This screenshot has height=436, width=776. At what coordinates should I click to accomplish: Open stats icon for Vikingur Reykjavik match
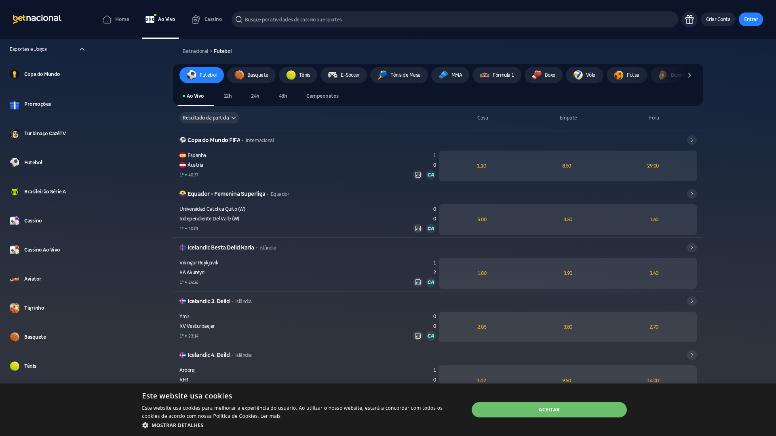tap(418, 282)
